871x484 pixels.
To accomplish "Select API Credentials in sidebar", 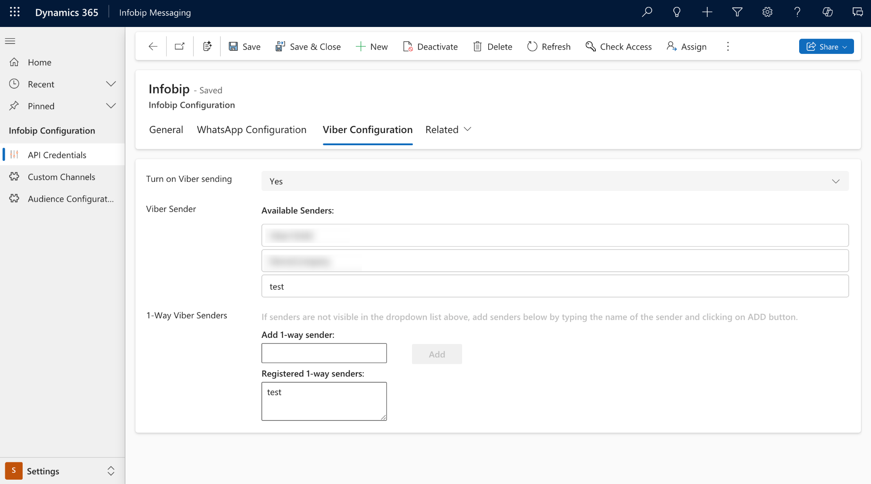I will 63,155.
